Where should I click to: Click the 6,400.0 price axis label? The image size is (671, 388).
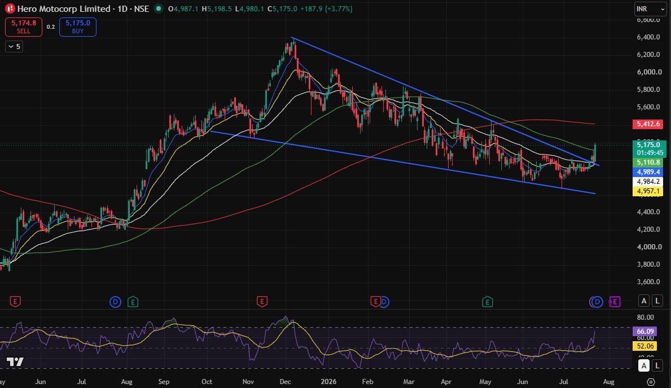tap(649, 37)
